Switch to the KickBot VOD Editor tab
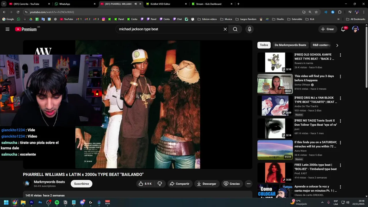The width and height of the screenshot is (368, 207). coord(166,4)
